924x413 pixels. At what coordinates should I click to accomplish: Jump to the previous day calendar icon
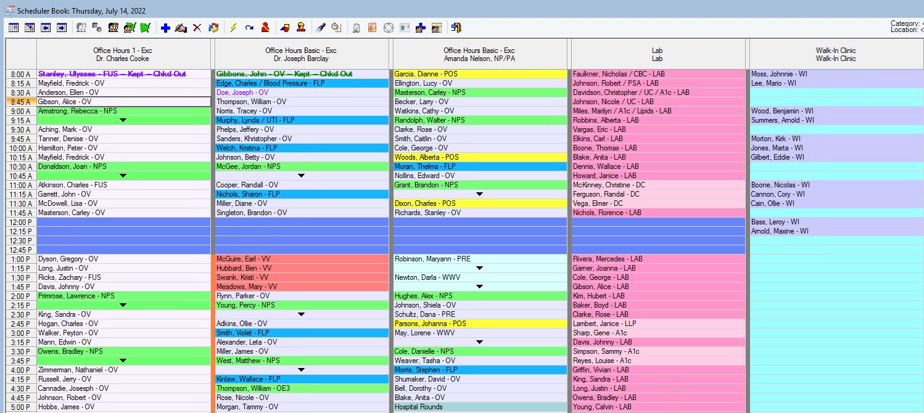click(46, 27)
